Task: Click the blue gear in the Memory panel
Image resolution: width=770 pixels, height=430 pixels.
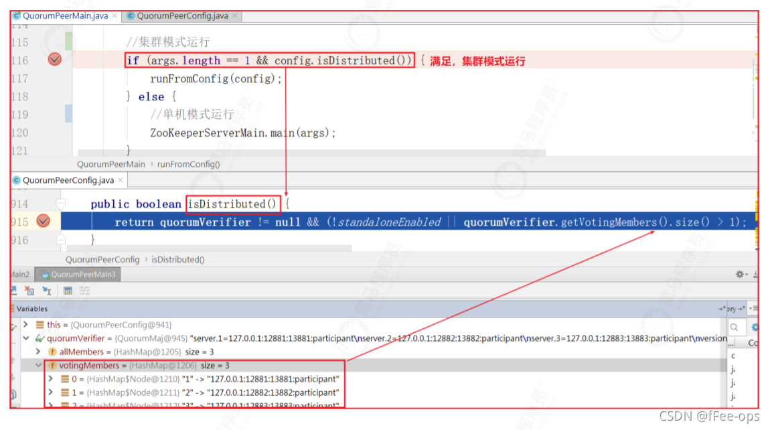Action: [755, 327]
